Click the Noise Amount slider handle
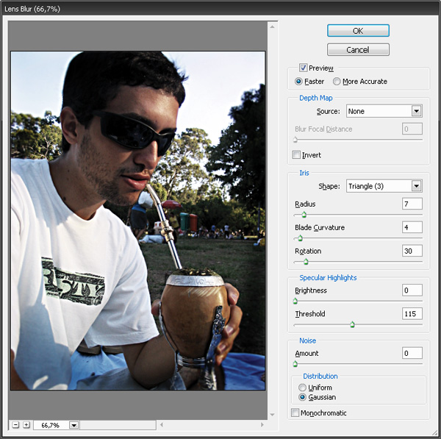This screenshot has width=441, height=439. pyautogui.click(x=295, y=364)
